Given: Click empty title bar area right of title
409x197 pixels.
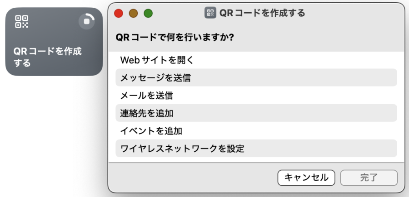Looking at the screenshot, I should [x=354, y=13].
